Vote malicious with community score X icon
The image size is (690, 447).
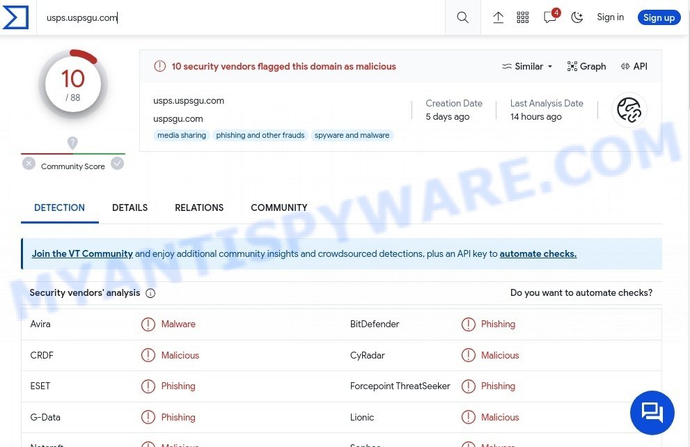click(x=29, y=164)
